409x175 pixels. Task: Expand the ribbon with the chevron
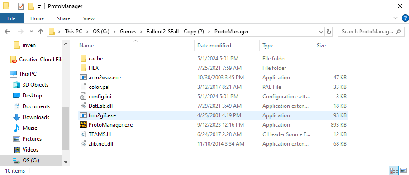pos(395,18)
